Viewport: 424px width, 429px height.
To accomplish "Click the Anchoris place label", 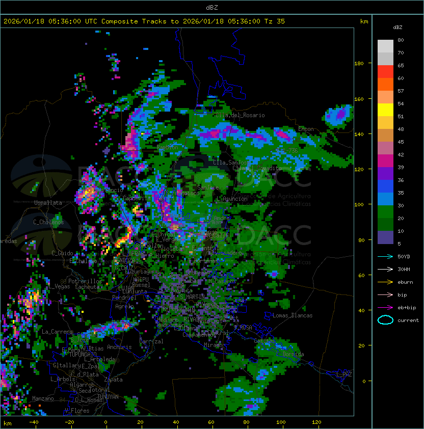I will (119, 347).
